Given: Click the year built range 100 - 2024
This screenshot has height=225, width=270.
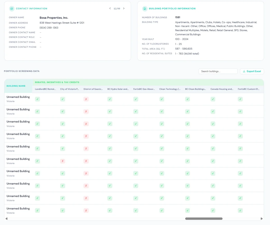Looking at the screenshot, I should tap(182, 39).
